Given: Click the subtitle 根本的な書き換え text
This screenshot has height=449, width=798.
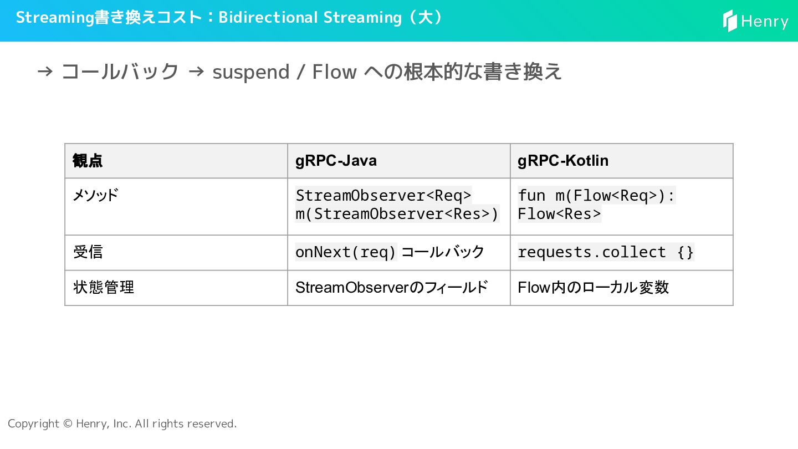Looking at the screenshot, I should point(482,72).
